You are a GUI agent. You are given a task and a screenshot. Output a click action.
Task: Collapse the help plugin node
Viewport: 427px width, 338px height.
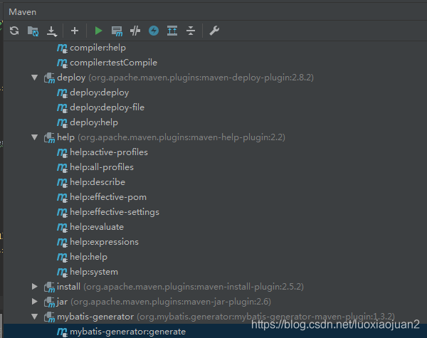coord(35,137)
